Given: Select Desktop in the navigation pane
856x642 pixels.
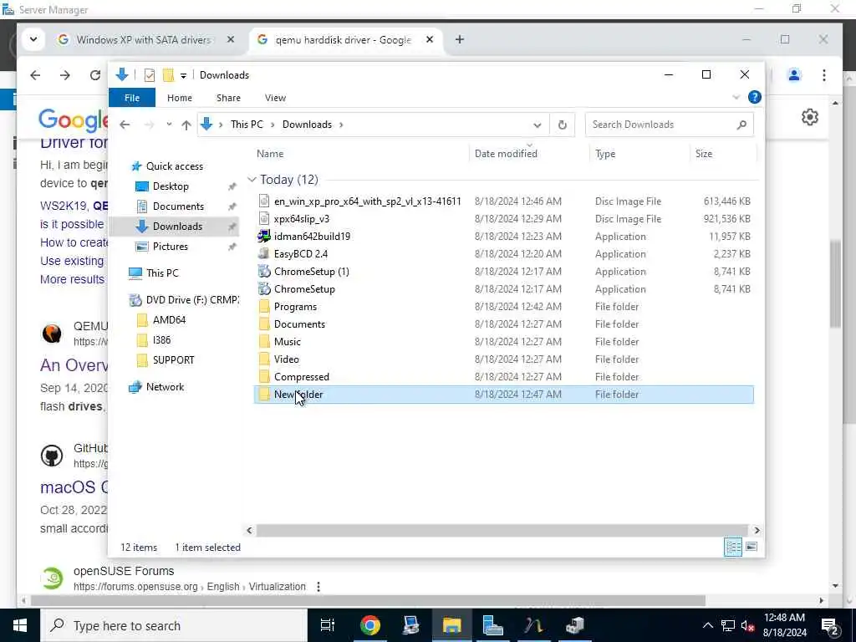Looking at the screenshot, I should coord(171,186).
